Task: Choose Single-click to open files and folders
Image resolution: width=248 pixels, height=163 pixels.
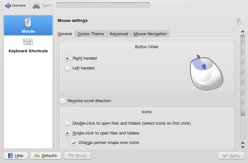Action: tap(67, 133)
